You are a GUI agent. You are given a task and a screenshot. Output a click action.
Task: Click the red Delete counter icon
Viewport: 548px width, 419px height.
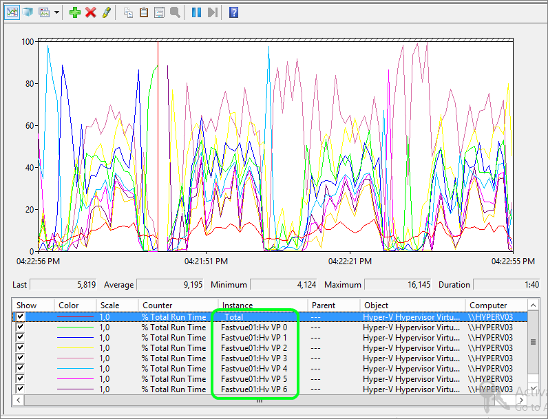tap(90, 12)
